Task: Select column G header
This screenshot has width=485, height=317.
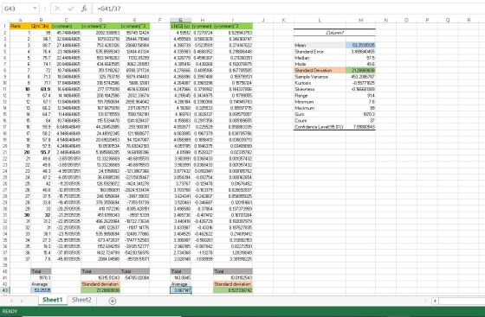Action: tap(180, 20)
